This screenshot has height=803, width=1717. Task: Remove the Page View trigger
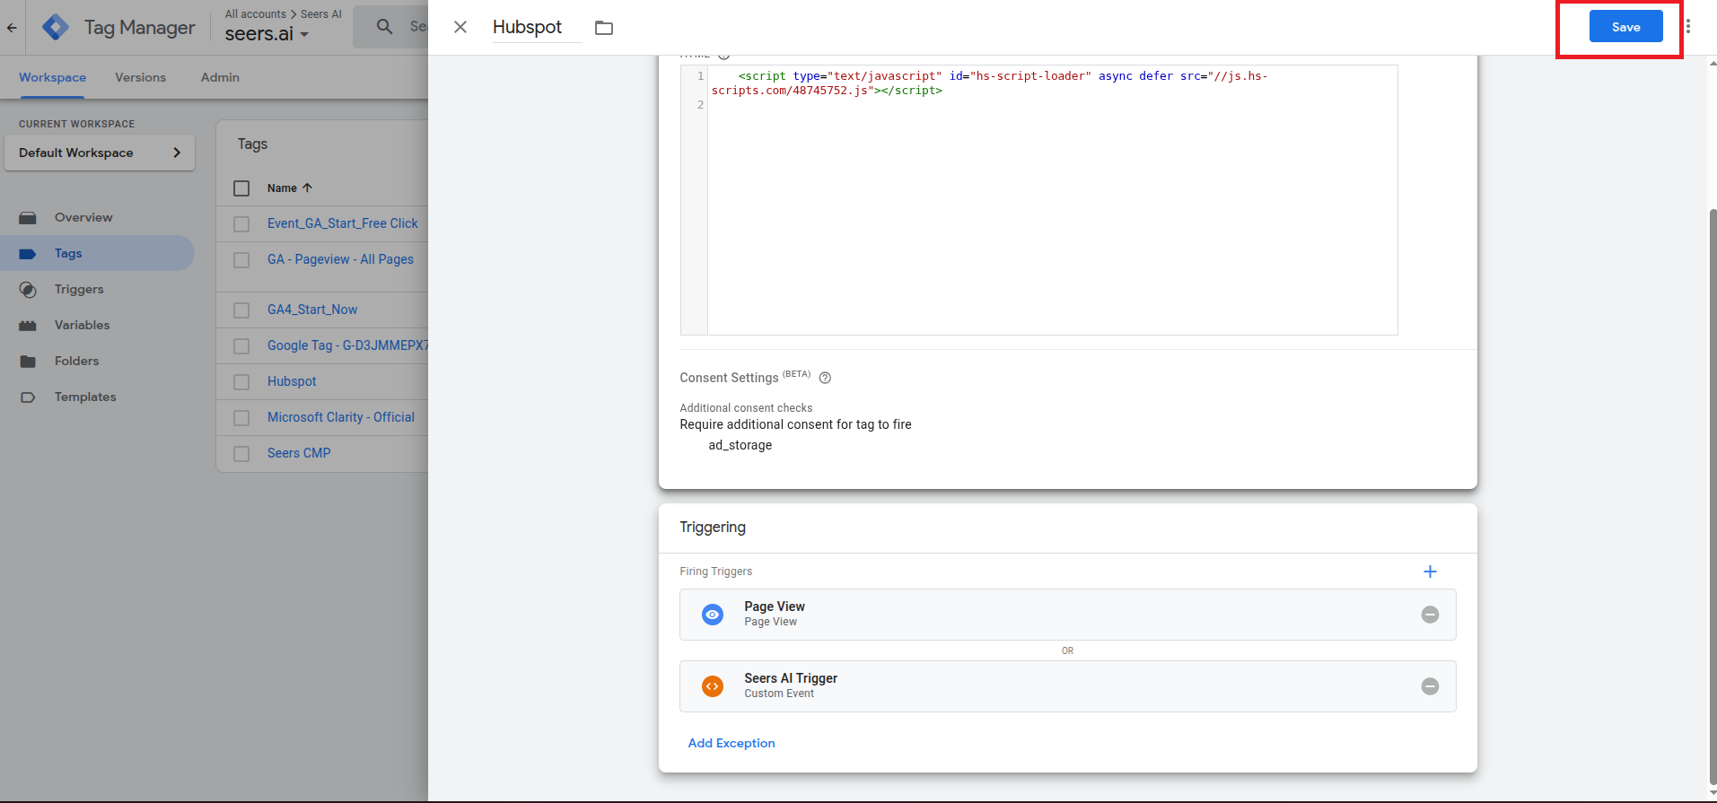pyautogui.click(x=1430, y=615)
